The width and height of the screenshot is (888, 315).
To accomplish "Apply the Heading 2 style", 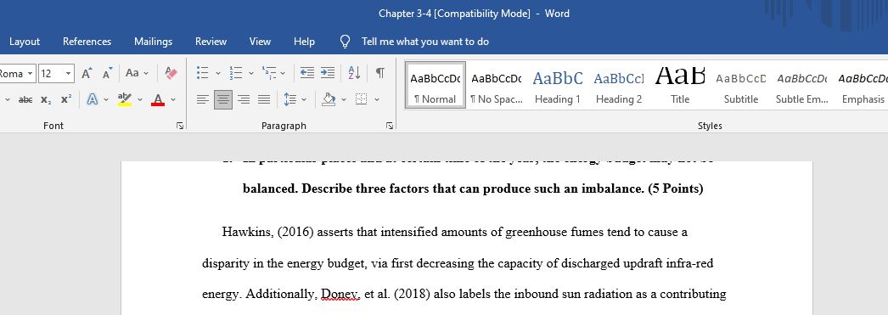I will [618, 85].
